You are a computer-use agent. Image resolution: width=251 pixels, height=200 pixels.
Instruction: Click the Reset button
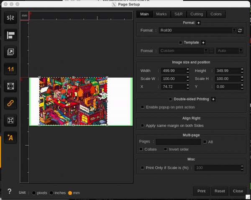220,191
